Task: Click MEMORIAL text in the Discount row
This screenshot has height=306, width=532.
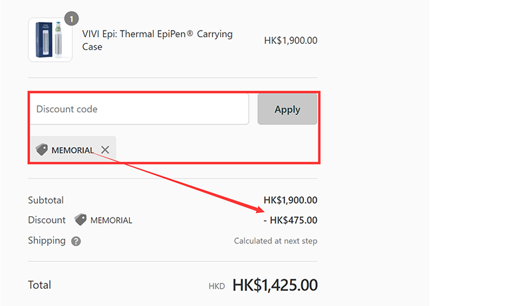Action: [x=111, y=220]
